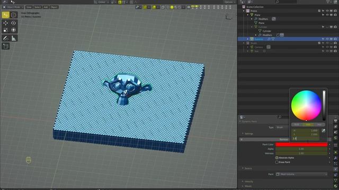Open the active Physics properties tab

(x=335, y=169)
